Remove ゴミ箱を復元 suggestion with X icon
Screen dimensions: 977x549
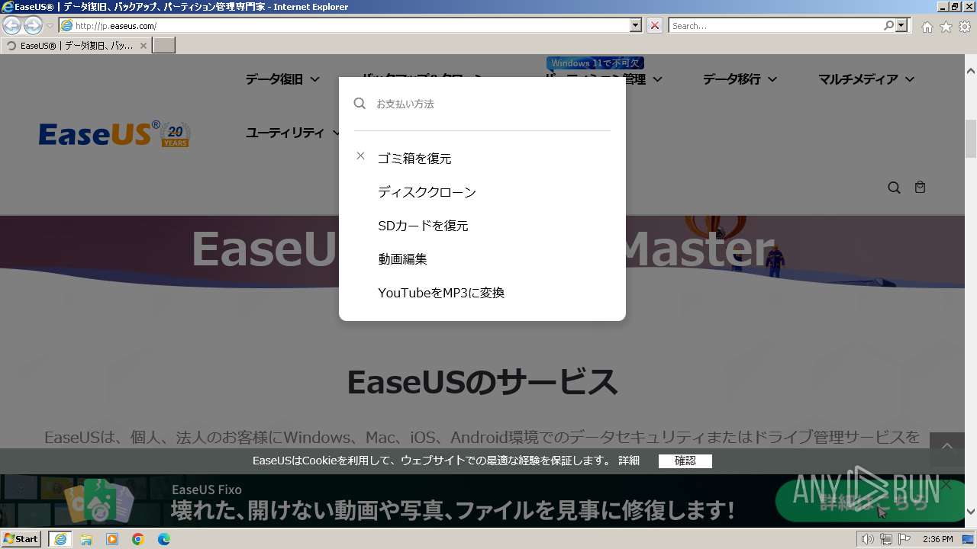[360, 156]
